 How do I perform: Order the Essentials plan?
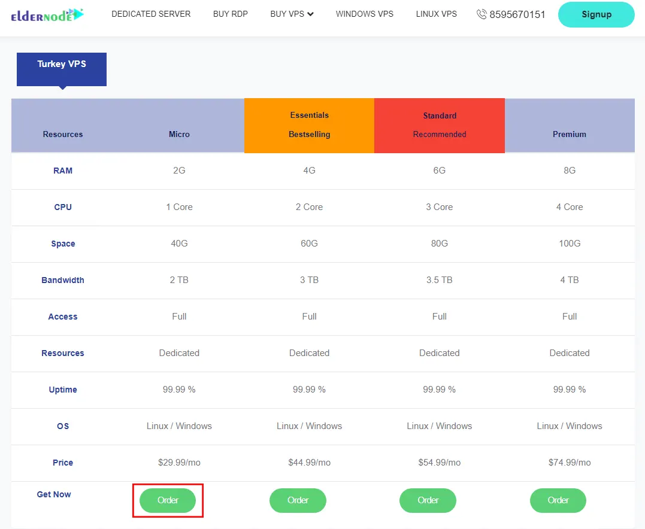pyautogui.click(x=298, y=500)
